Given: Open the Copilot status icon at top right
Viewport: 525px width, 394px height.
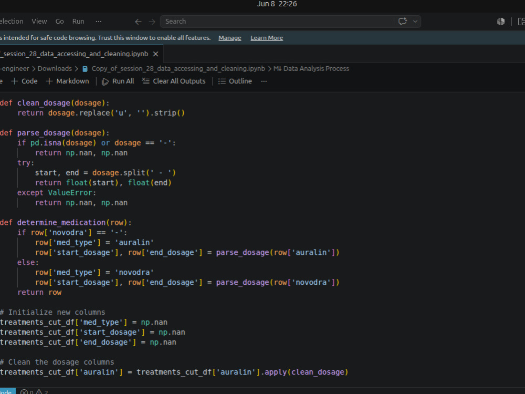Looking at the screenshot, I should click(x=500, y=22).
